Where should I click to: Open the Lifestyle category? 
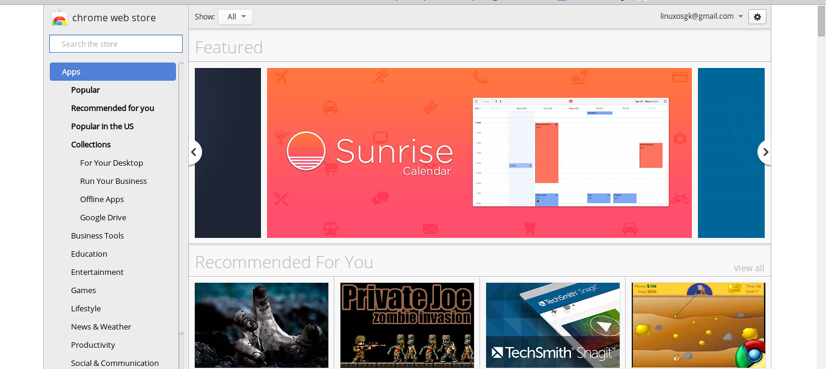pyautogui.click(x=86, y=308)
